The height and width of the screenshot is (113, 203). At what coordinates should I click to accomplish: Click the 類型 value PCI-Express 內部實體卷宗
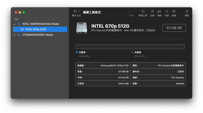[171, 66]
